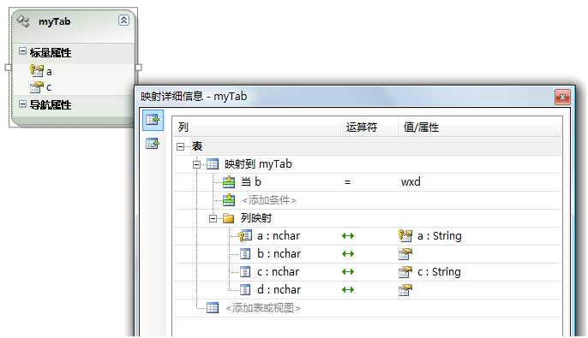Collapse the 列映射 folder node
Image resolution: width=588 pixels, height=338 pixels.
click(213, 218)
